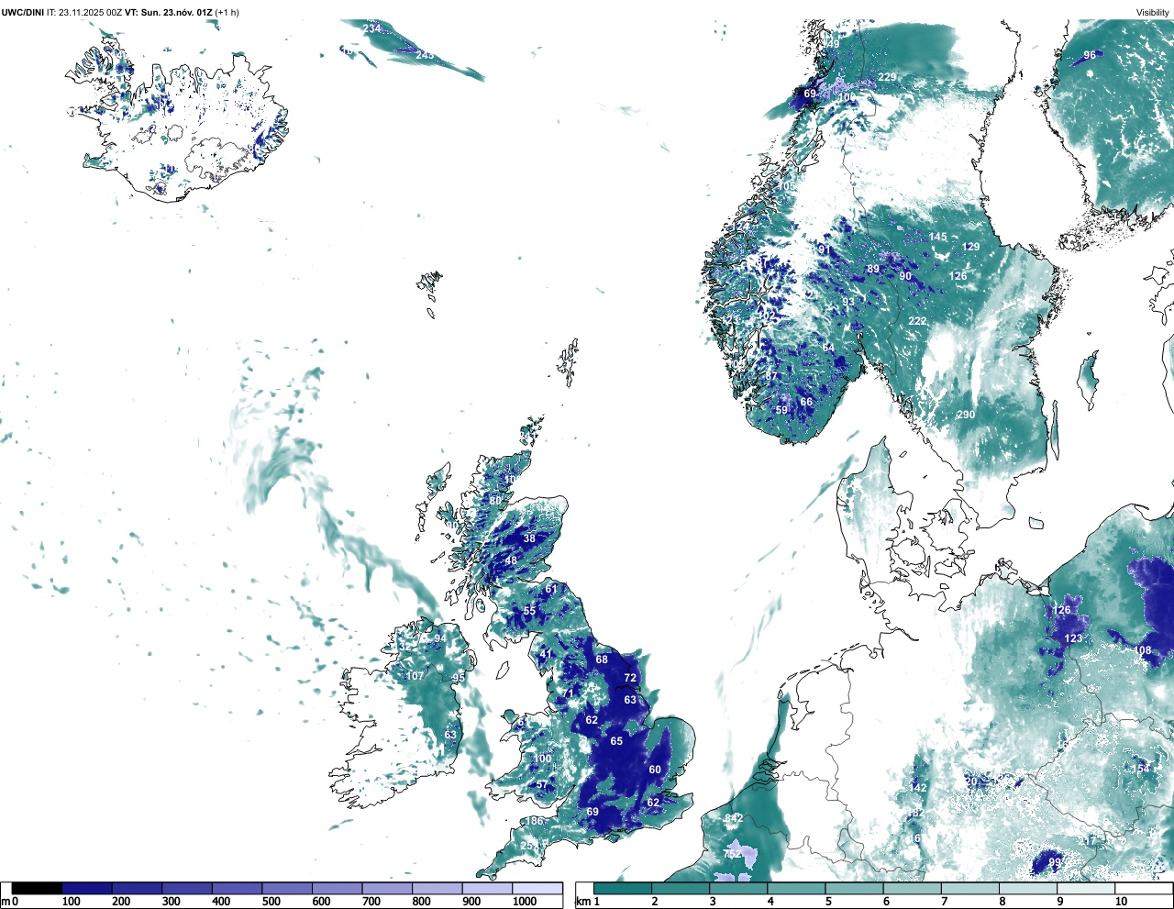
Task: Click the value '145' in Sweden
Action: [x=937, y=237]
